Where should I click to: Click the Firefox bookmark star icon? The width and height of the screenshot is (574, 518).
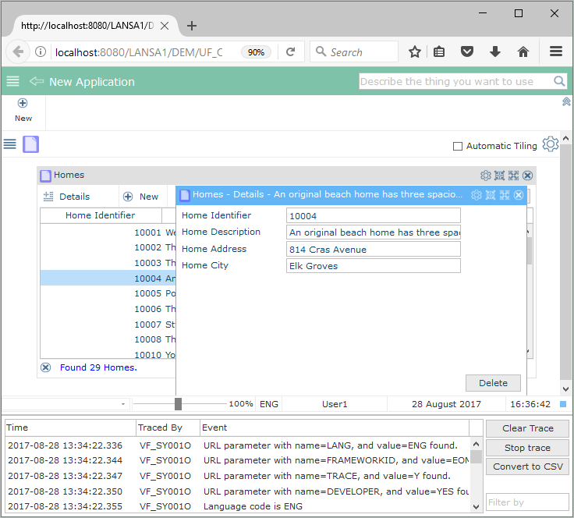[415, 52]
